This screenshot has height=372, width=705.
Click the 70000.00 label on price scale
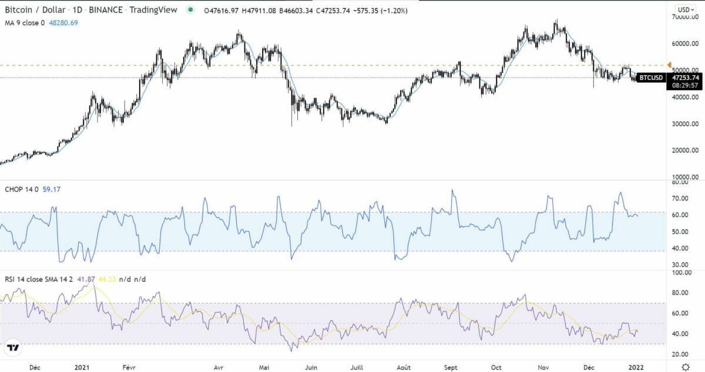(686, 18)
